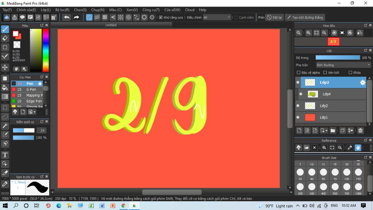Enable parallel lines snap guide
This screenshot has width=373, height=210.
[x=97, y=17]
